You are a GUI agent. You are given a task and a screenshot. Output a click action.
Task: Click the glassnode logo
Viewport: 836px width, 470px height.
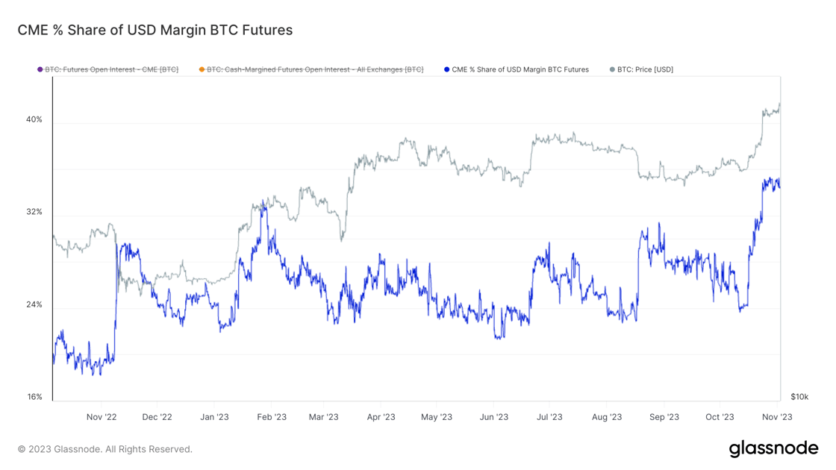click(773, 448)
